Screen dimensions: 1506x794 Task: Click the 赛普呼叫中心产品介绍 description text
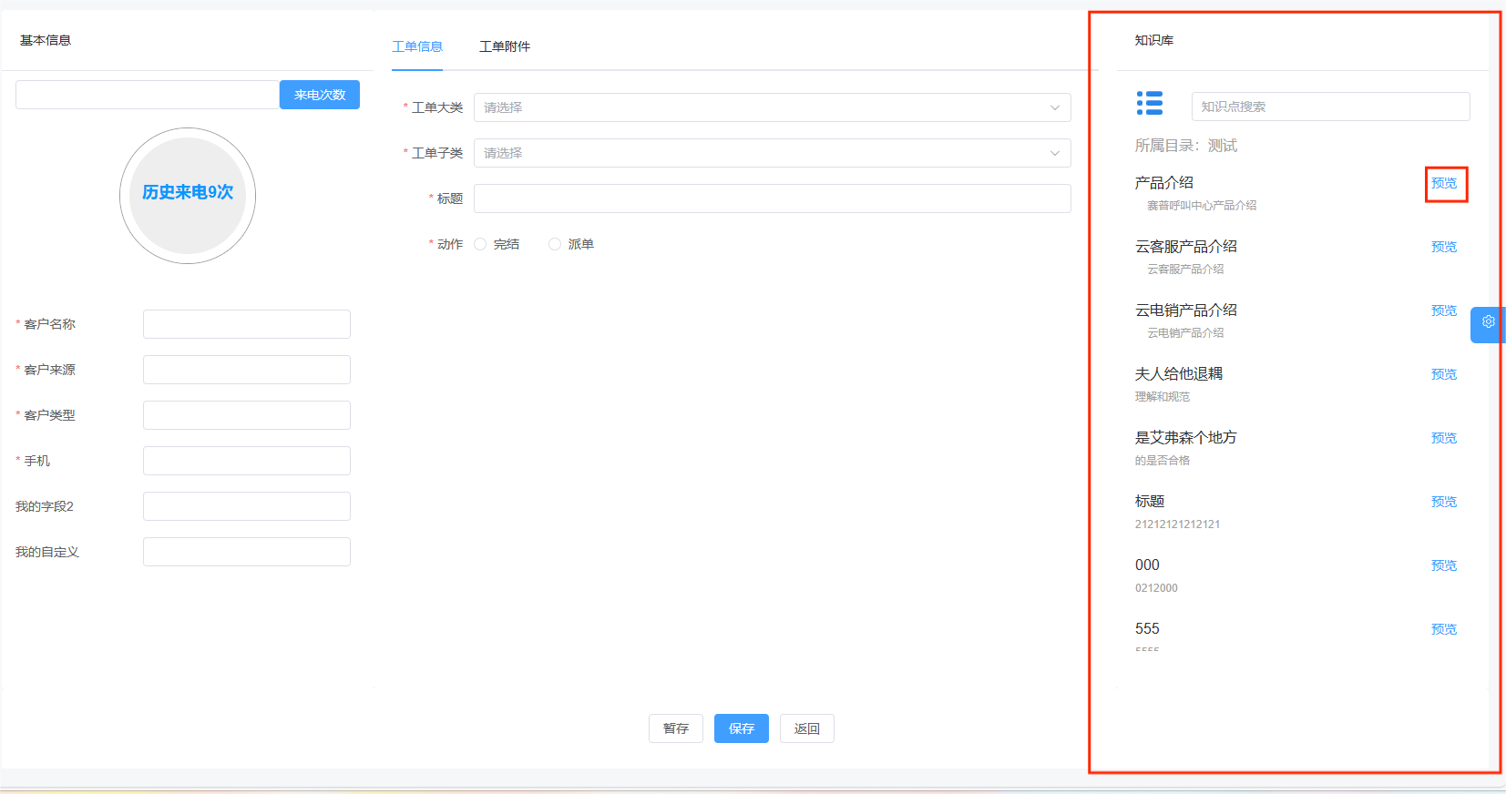[1201, 206]
